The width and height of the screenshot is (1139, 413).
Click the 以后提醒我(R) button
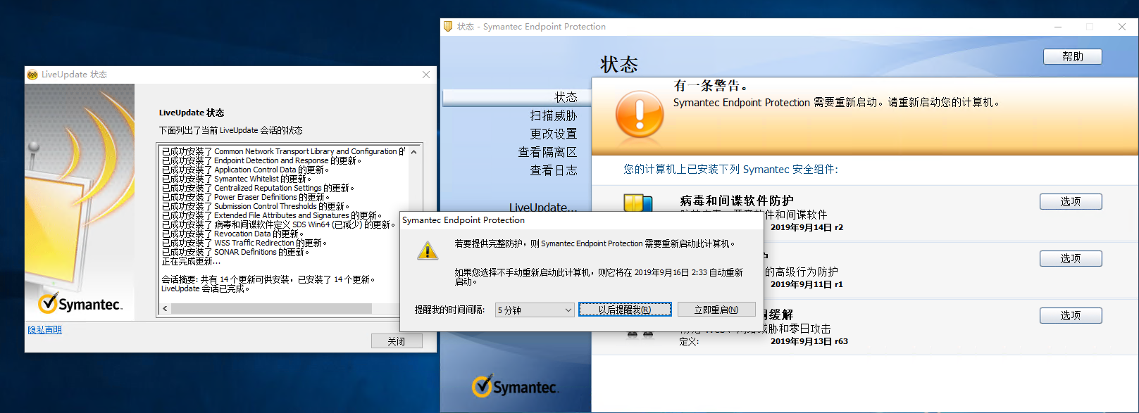(x=625, y=310)
